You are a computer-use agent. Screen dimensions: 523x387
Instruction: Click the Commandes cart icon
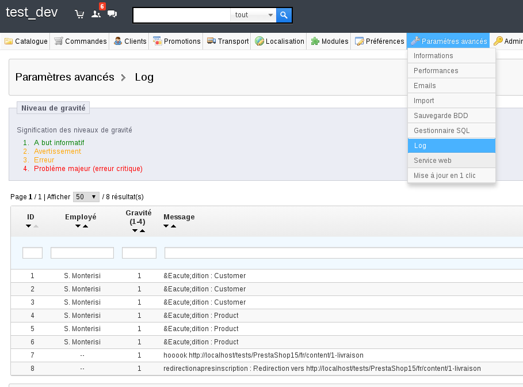(58, 41)
